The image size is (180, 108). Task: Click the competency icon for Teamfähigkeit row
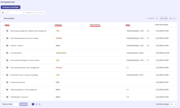7,97
